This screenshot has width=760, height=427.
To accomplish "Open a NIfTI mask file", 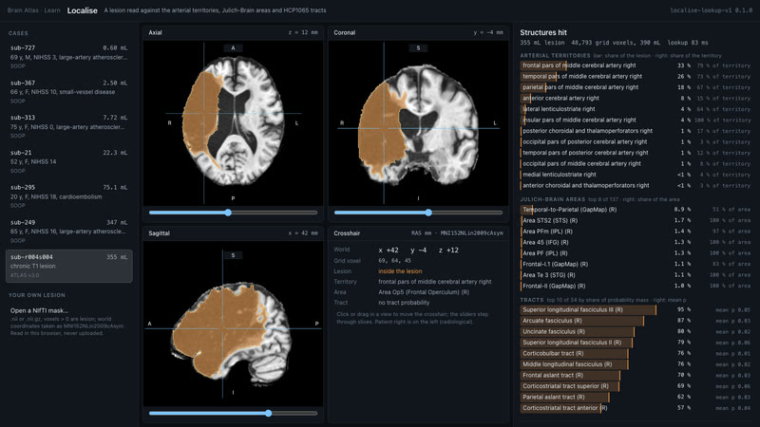I will (x=39, y=310).
